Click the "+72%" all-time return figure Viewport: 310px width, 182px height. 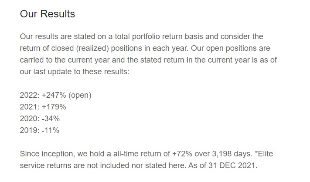click(x=182, y=154)
